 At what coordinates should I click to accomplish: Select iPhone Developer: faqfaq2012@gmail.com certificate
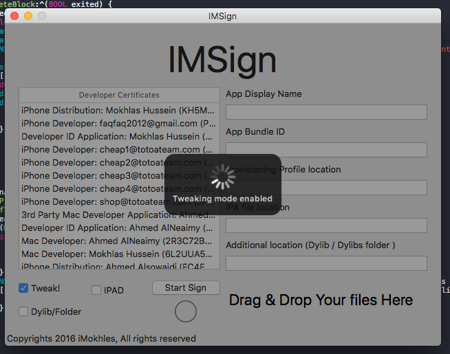coord(120,124)
